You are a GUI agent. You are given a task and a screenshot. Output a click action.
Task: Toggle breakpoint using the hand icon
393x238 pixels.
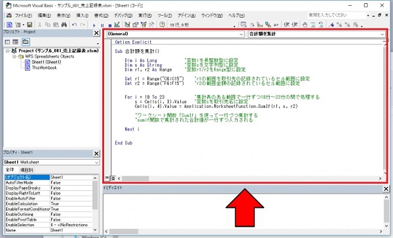[x=305, y=25]
